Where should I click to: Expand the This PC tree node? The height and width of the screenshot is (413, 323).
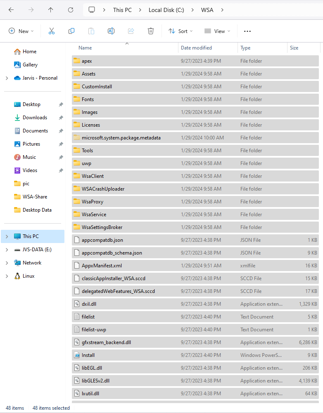[7, 236]
